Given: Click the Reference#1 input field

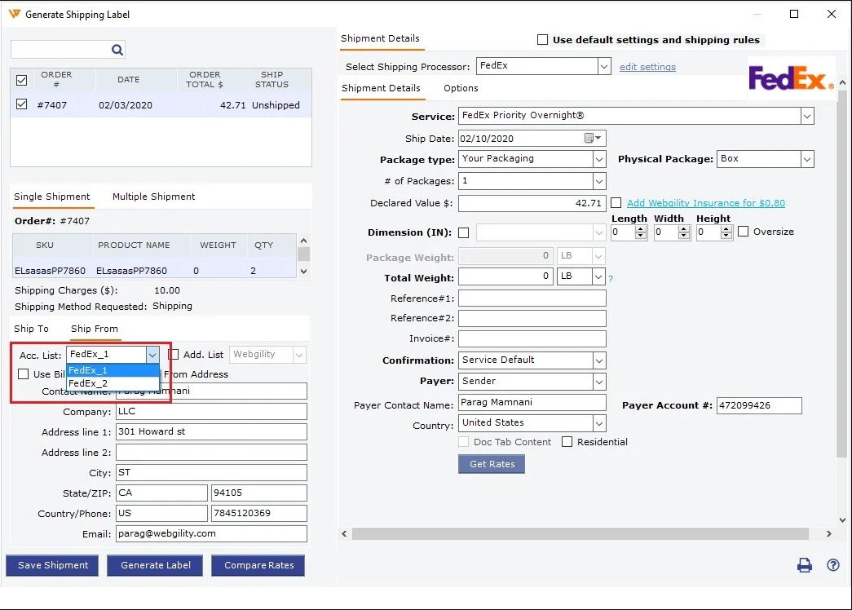Looking at the screenshot, I should click(x=532, y=298).
